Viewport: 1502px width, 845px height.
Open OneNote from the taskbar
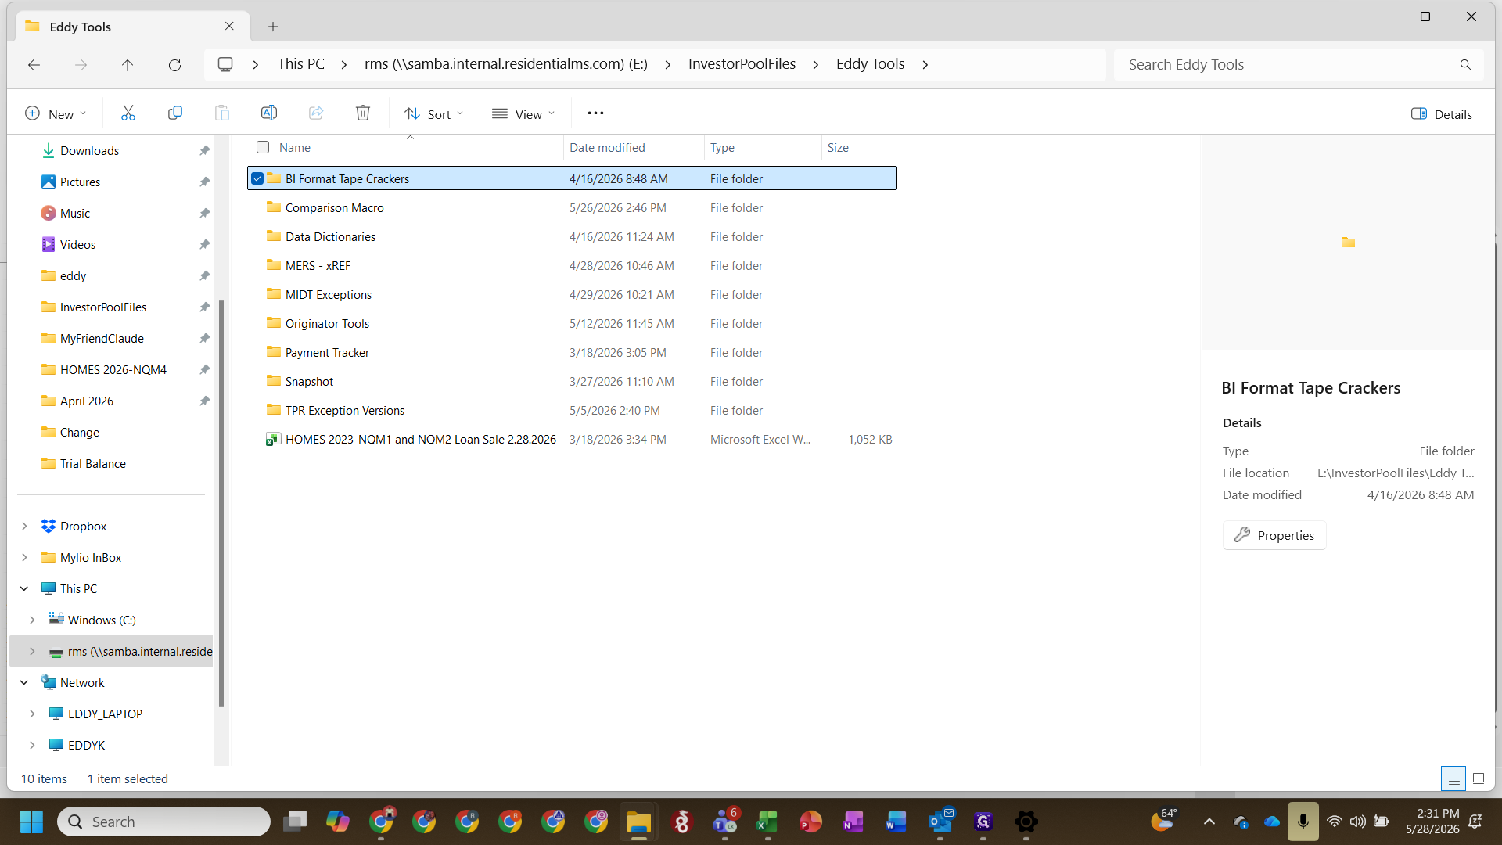[853, 822]
